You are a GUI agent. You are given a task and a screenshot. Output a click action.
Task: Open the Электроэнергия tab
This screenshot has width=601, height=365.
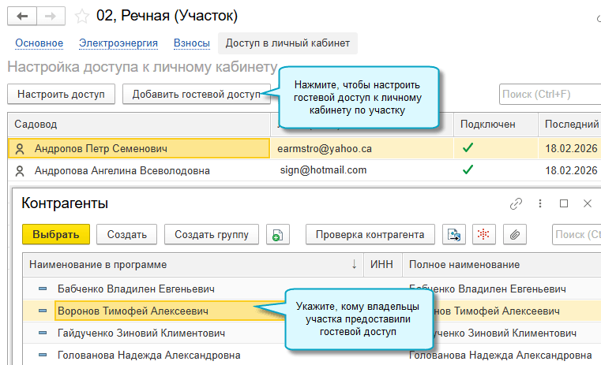pyautogui.click(x=118, y=43)
